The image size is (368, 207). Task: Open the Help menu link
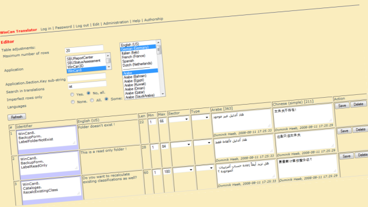[136, 21]
